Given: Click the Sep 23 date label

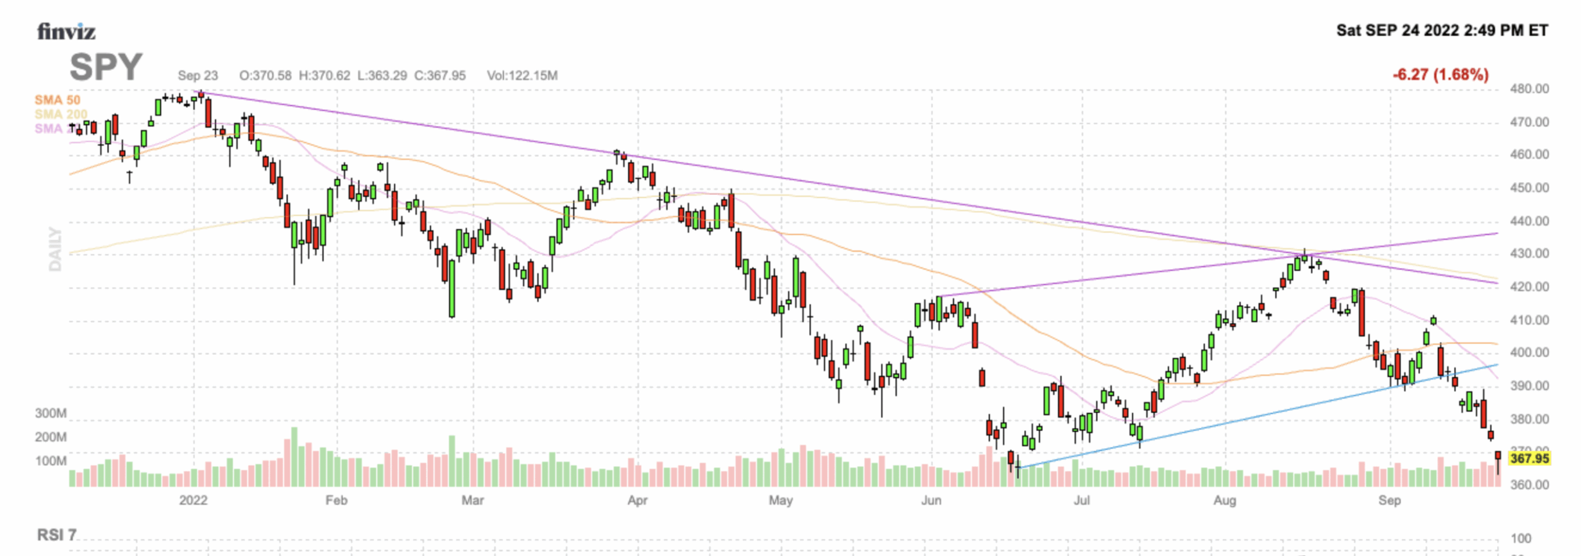Looking at the screenshot, I should tap(198, 75).
